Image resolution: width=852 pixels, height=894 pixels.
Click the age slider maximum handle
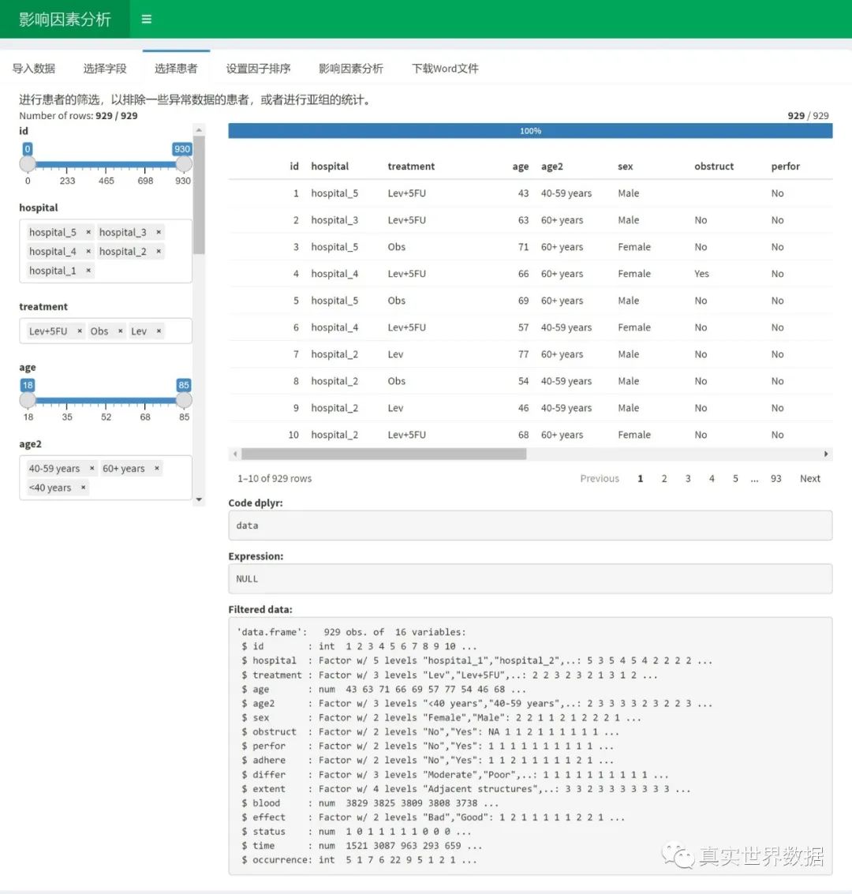tap(184, 400)
